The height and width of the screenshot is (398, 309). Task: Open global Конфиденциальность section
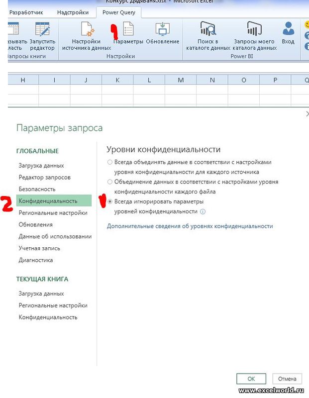(x=54, y=201)
